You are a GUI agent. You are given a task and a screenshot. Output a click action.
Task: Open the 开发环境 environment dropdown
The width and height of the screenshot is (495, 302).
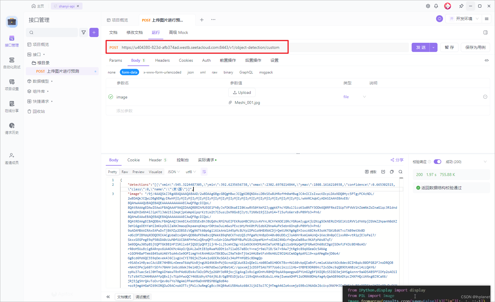coord(464,19)
